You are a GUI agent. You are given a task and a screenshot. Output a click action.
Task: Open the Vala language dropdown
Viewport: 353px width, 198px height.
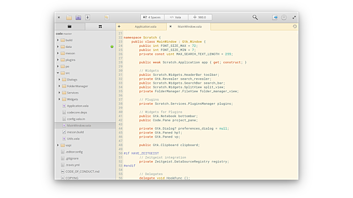tap(176, 17)
